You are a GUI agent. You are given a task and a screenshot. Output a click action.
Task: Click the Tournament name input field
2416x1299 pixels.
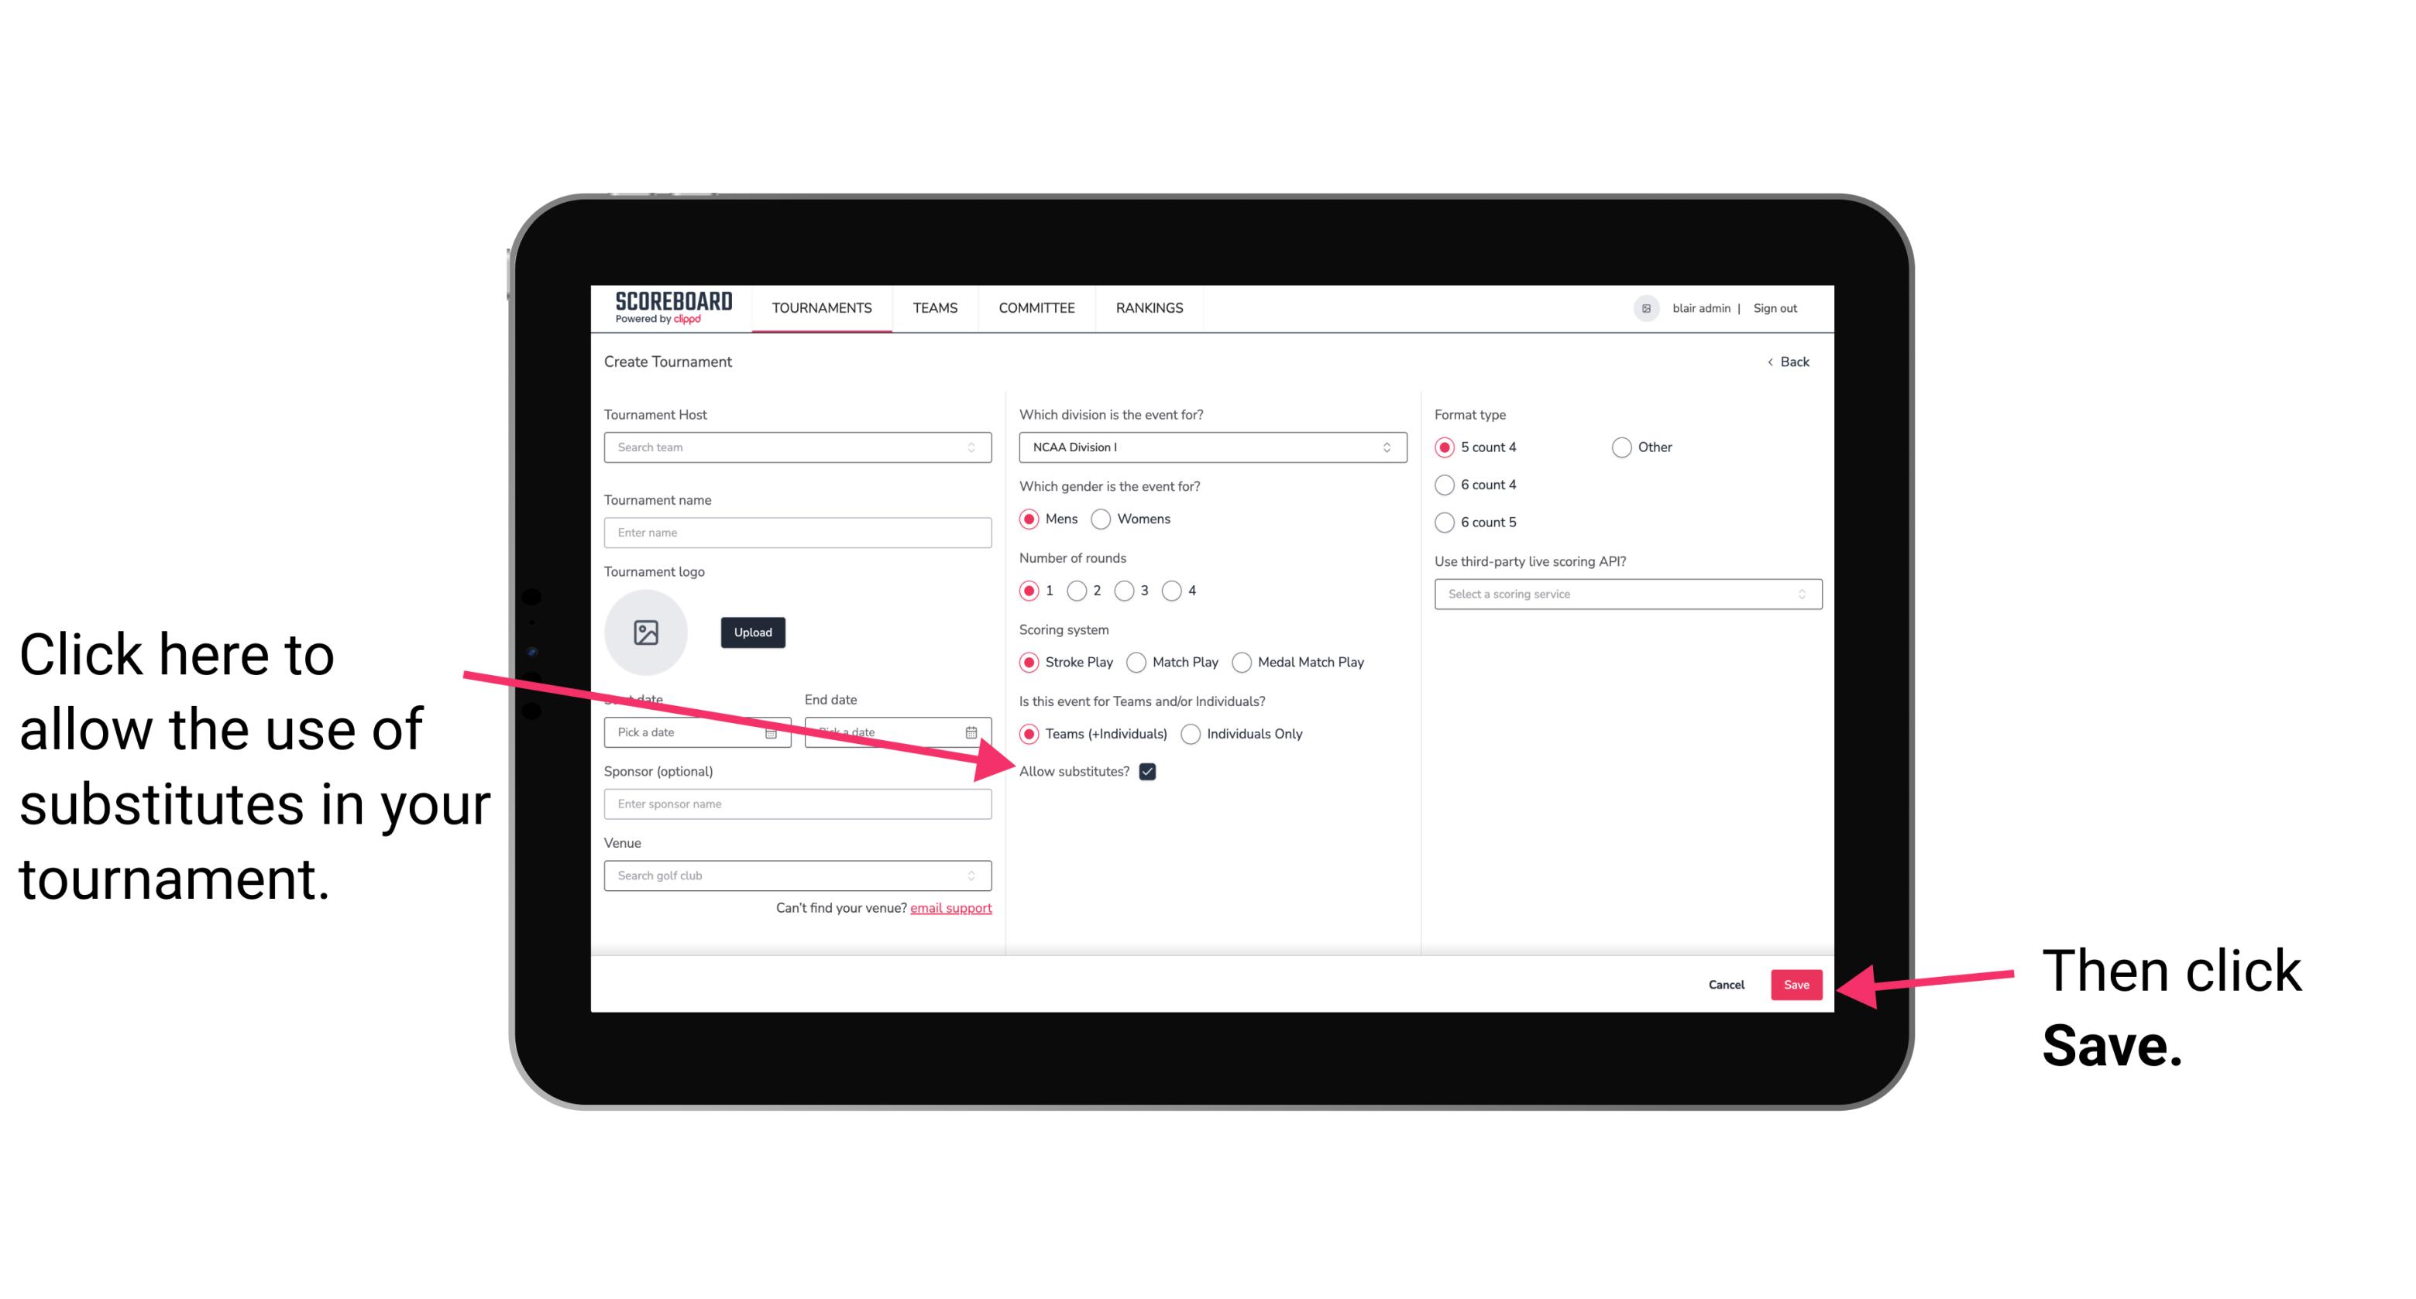pyautogui.click(x=799, y=531)
